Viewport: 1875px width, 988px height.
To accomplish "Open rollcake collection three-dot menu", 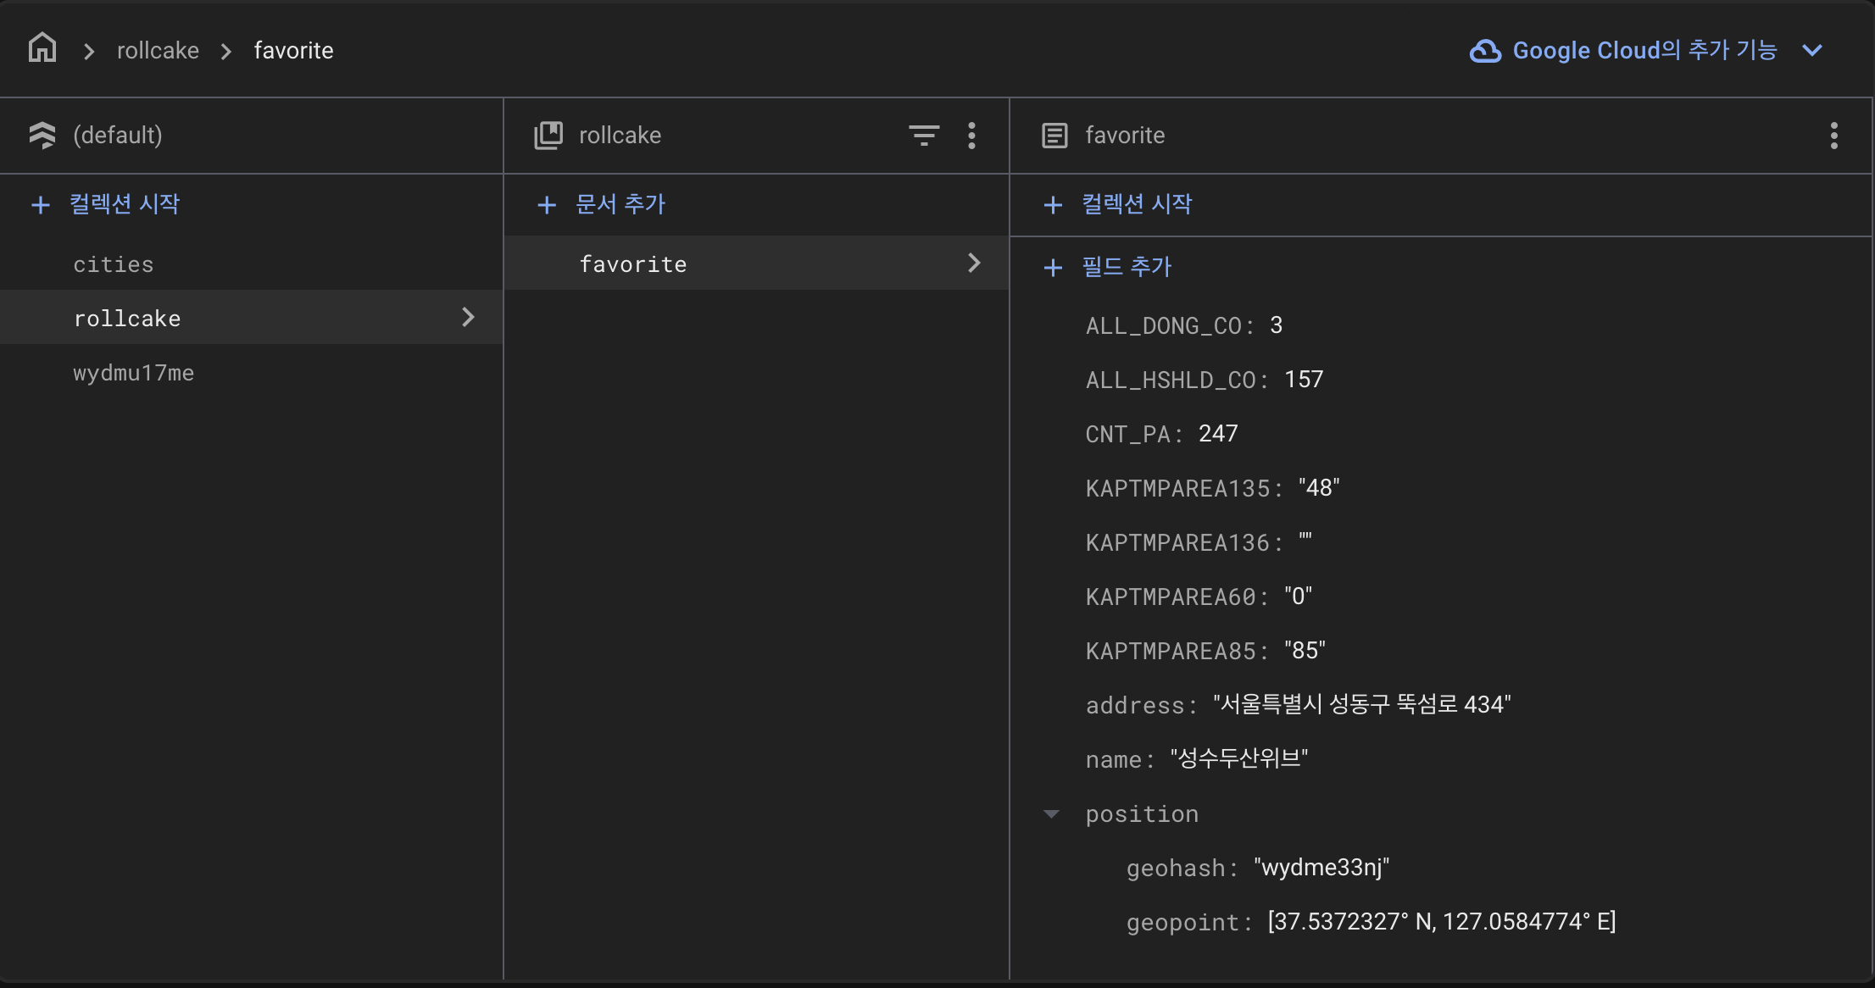I will tap(971, 136).
